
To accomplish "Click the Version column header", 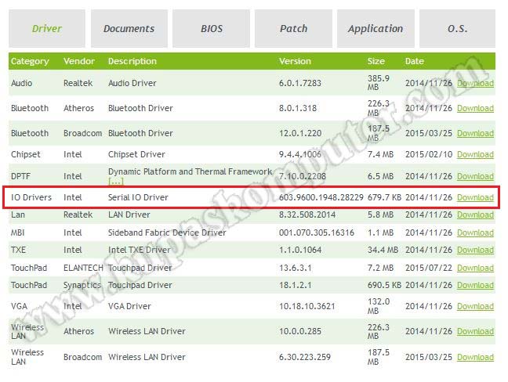I will point(295,61).
